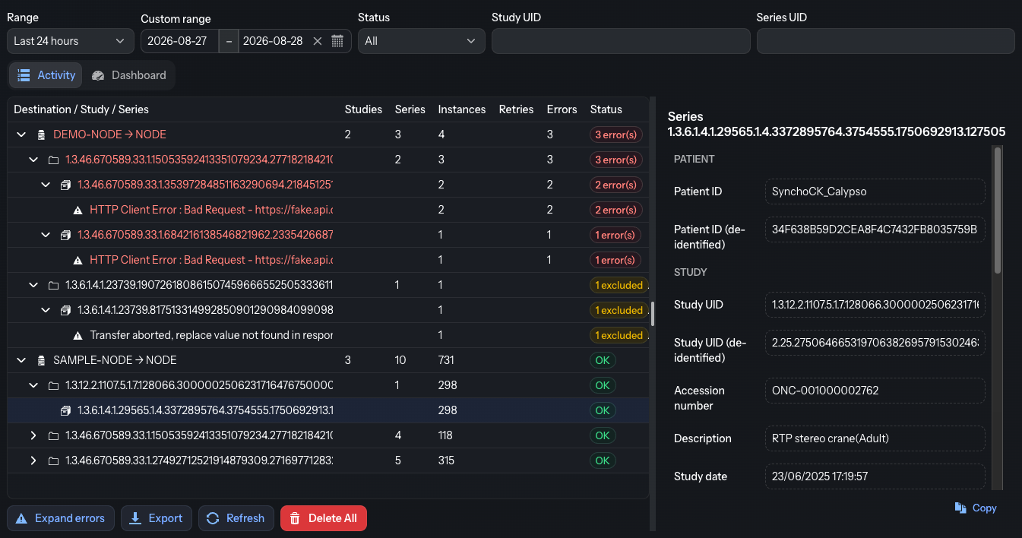Focus the Series UID filter field
This screenshot has height=538, width=1022.
(885, 41)
